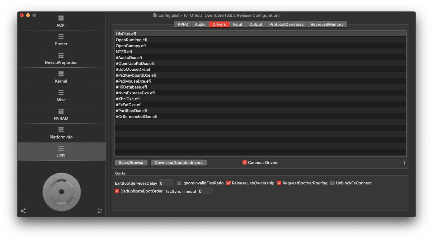The height and width of the screenshot is (240, 433).
Task: Open the Misc section icon
Action: [x=61, y=93]
